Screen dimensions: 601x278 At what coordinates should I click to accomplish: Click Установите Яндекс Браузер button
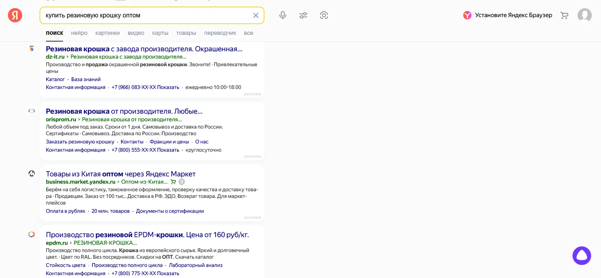[508, 15]
